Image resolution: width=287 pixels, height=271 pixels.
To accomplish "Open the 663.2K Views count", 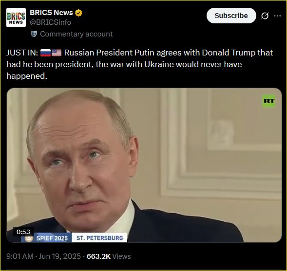I will 109,256.
